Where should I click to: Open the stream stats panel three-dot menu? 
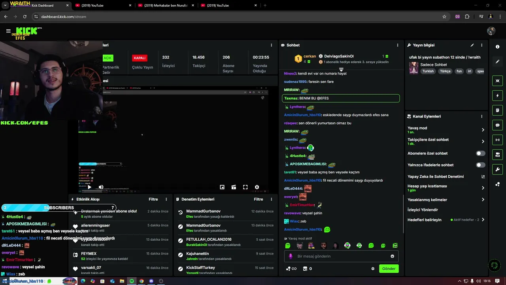(271, 45)
